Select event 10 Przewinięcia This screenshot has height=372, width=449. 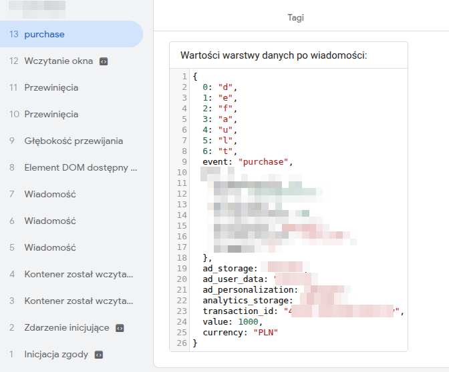click(51, 114)
